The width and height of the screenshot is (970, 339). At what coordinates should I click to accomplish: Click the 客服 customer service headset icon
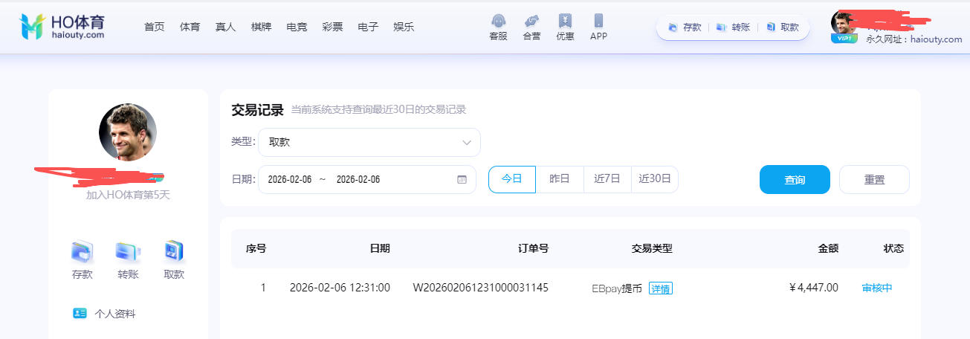(x=498, y=21)
